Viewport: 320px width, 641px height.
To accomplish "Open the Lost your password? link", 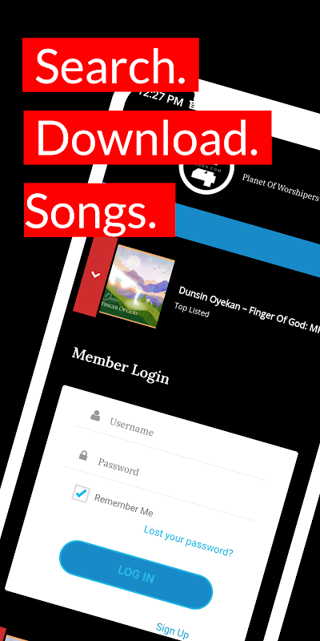I will [189, 542].
